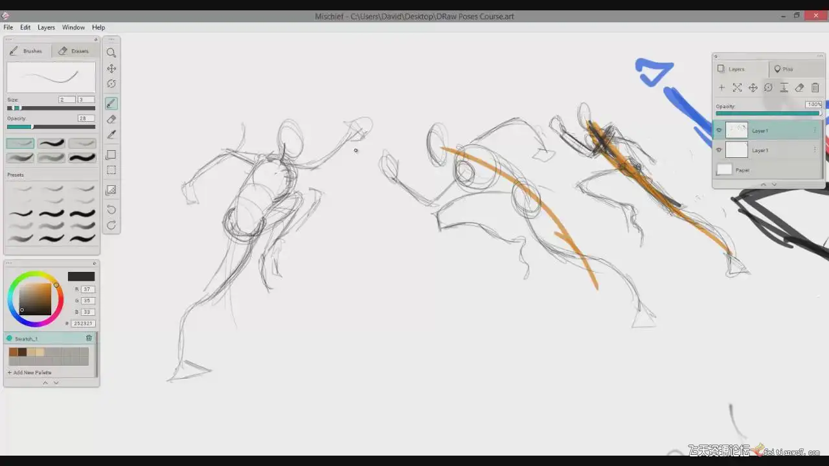Select the unselected Layer1 row

pyautogui.click(x=767, y=150)
